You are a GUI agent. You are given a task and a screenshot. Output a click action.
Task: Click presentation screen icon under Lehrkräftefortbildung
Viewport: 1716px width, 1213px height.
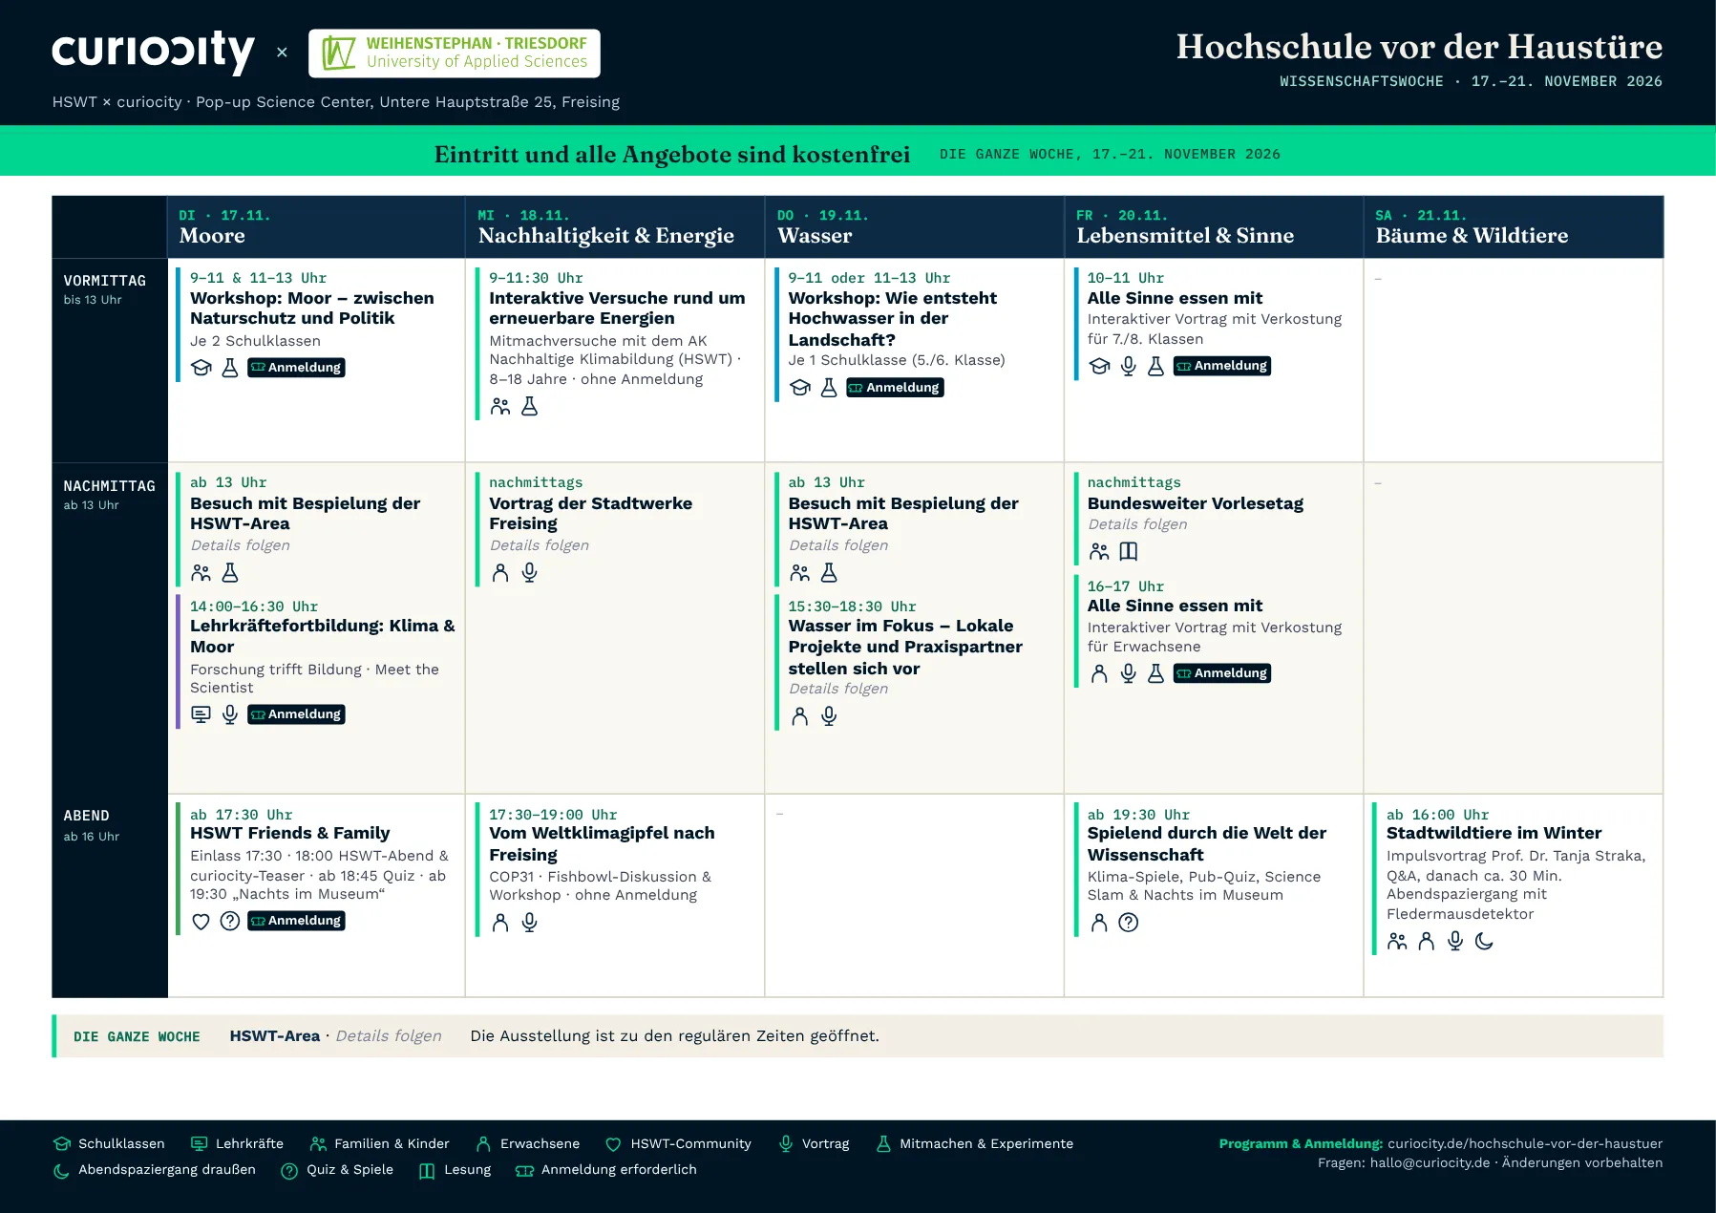[201, 714]
